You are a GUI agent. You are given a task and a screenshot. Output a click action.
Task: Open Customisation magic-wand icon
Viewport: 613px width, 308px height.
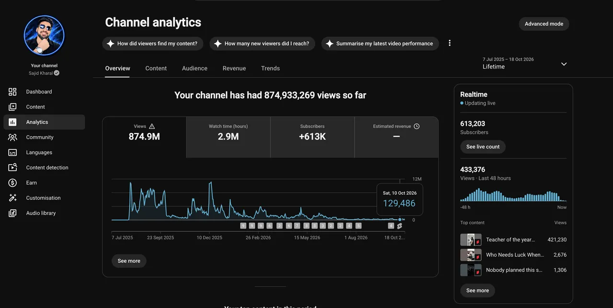pyautogui.click(x=12, y=198)
